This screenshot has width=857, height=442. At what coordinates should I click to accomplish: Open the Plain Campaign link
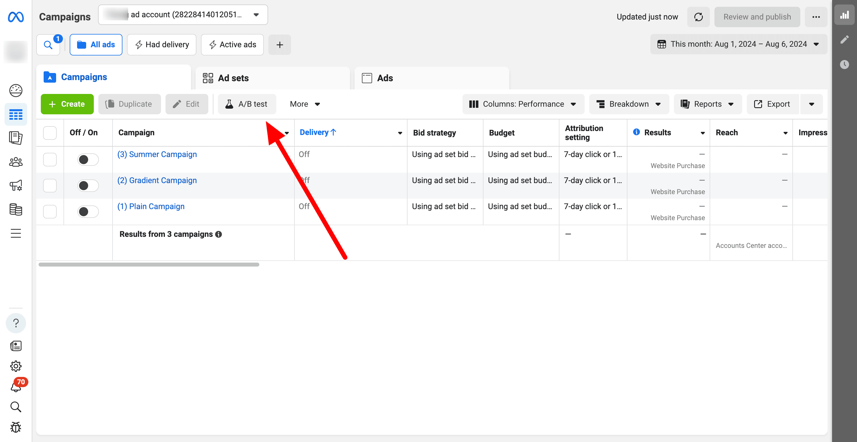point(151,206)
